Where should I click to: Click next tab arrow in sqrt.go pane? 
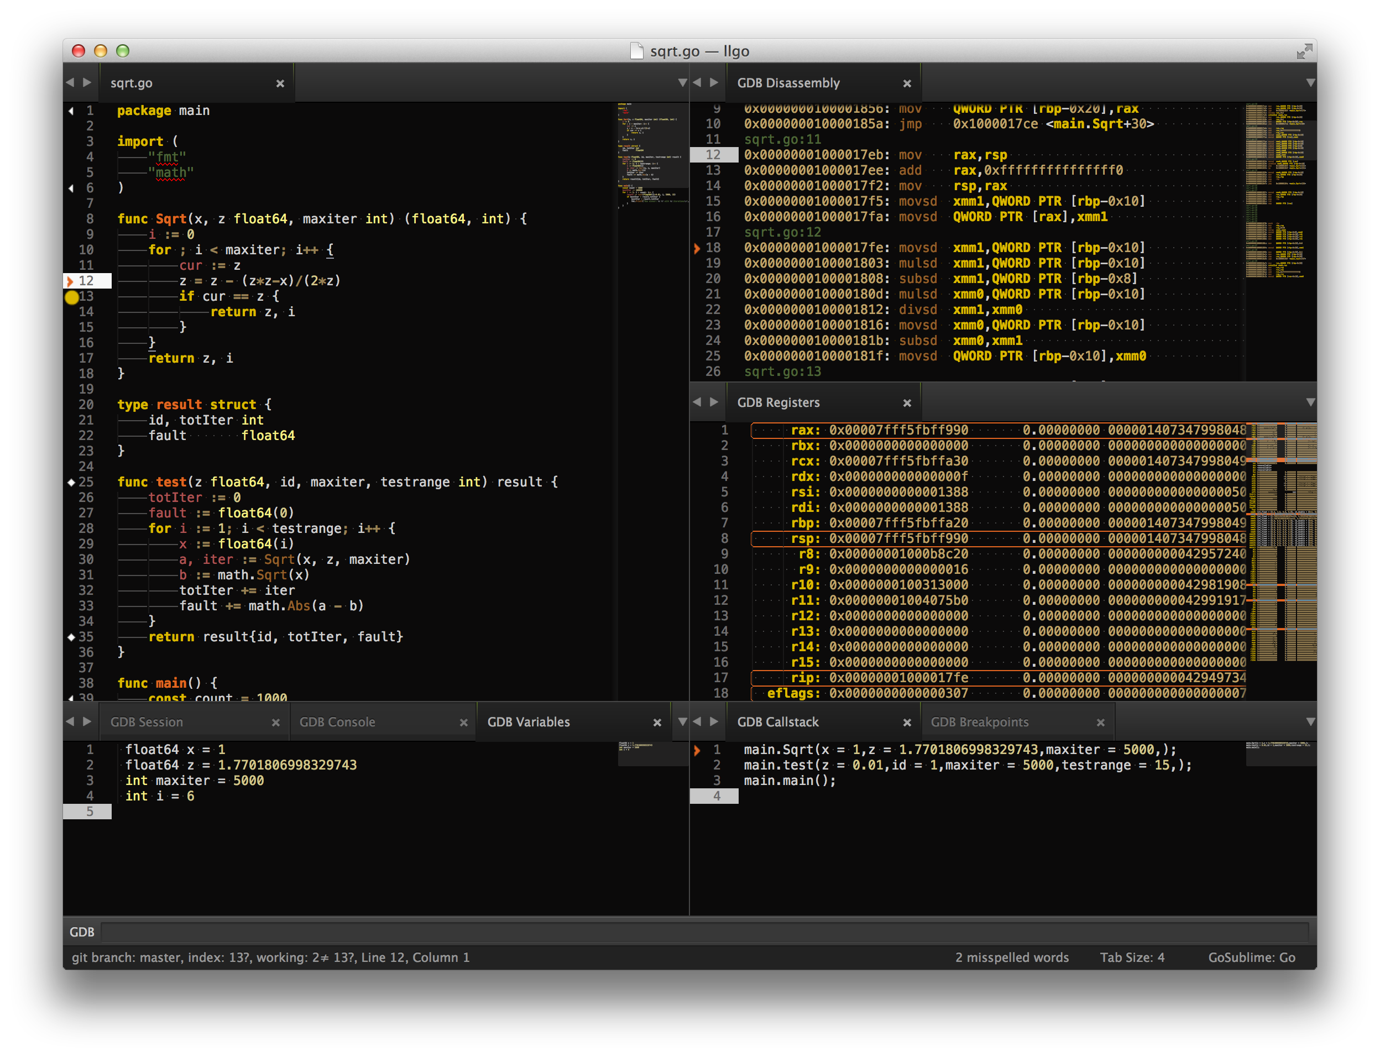coord(87,82)
